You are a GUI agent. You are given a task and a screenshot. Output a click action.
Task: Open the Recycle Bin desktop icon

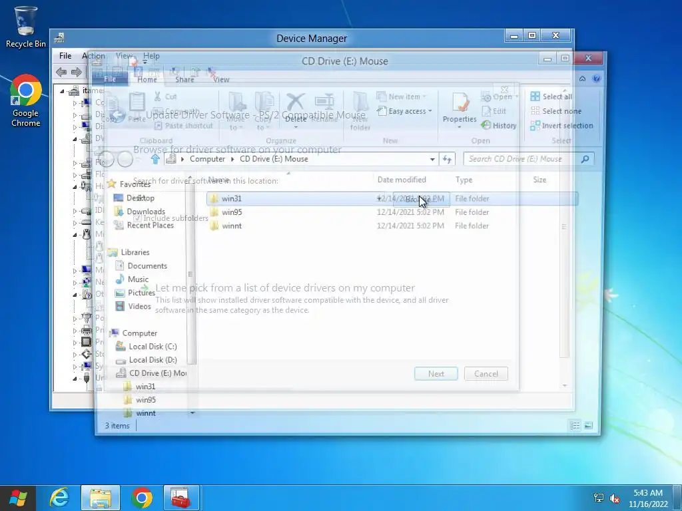26,27
